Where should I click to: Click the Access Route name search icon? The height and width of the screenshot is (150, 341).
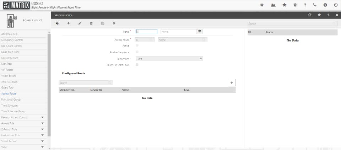point(204,40)
